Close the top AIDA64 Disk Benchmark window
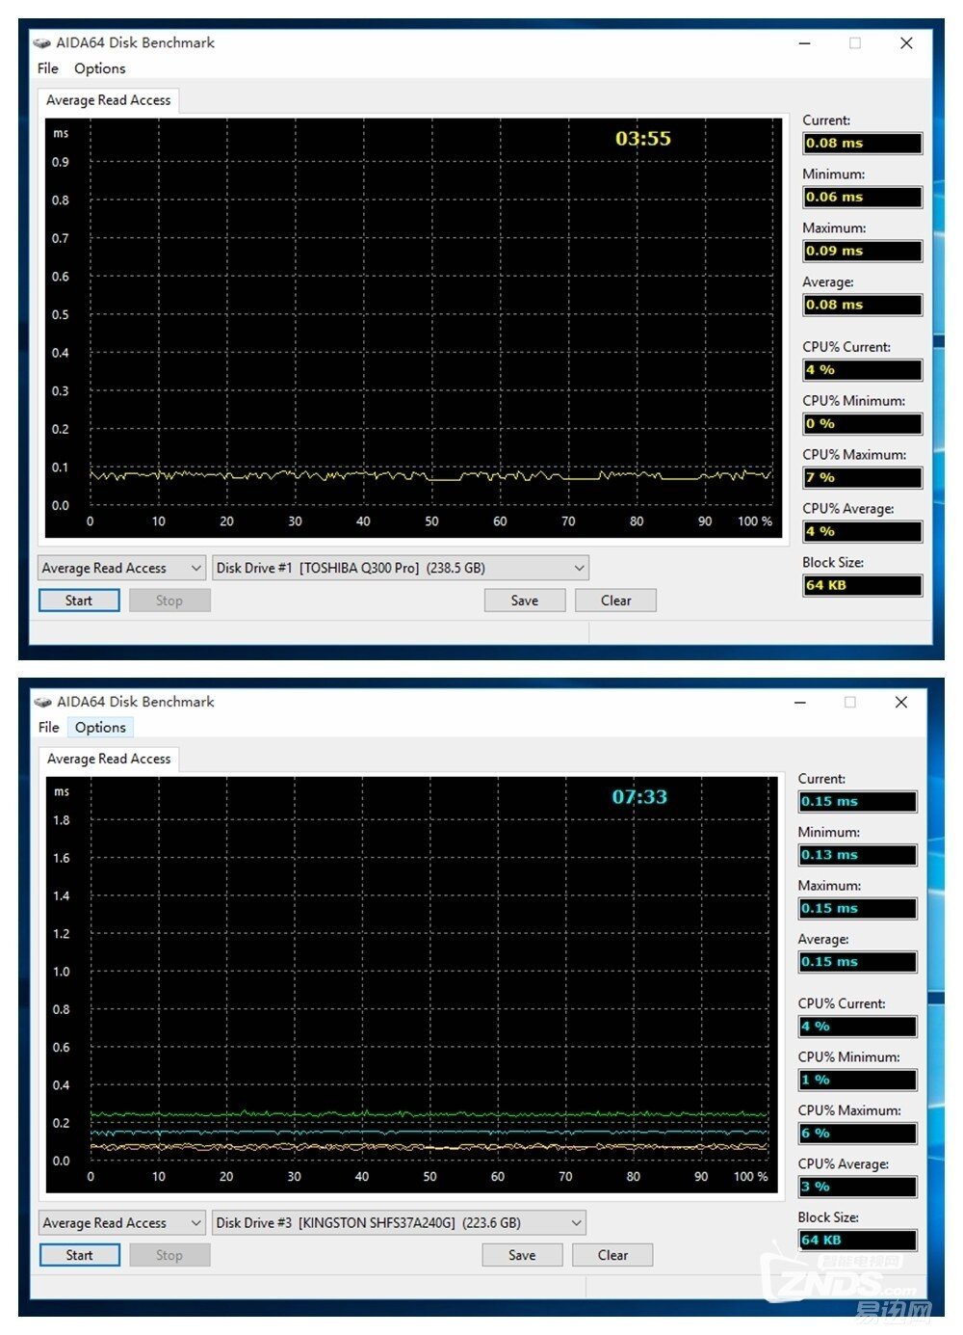The height and width of the screenshot is (1335, 963). [x=906, y=43]
